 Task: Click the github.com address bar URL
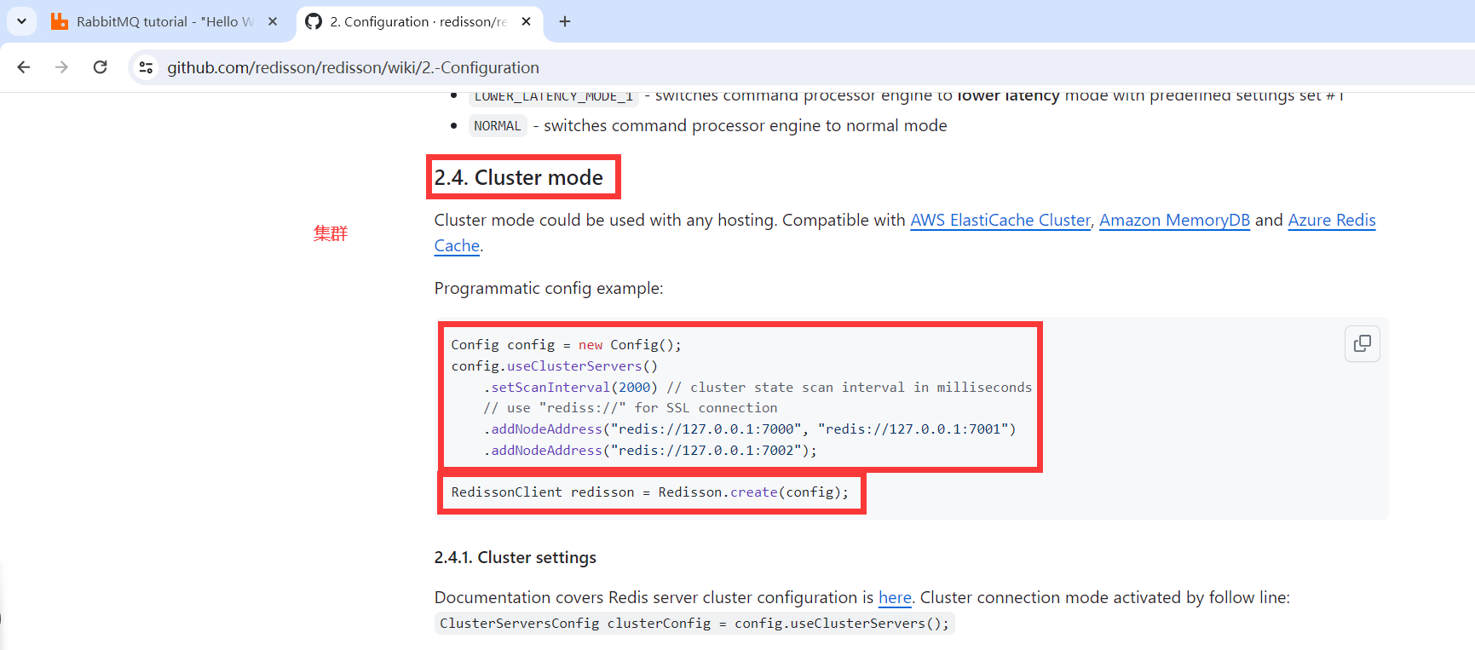point(353,67)
